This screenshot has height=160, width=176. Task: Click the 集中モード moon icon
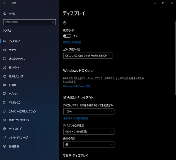pos(5,67)
